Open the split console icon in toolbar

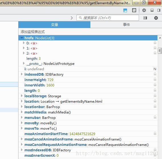coord(125,10)
